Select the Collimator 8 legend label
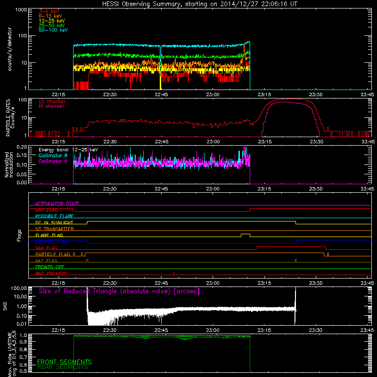This screenshot has height=377, width=377. 53,156
